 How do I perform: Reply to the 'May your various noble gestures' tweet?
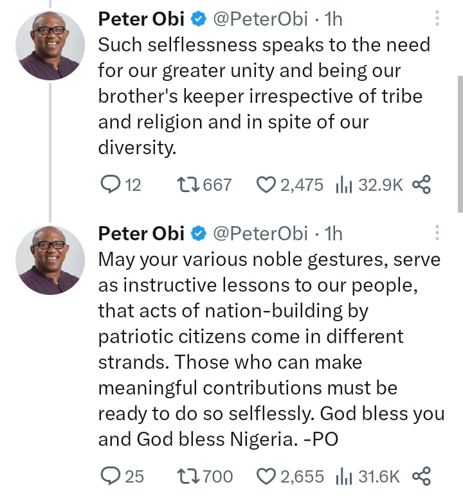point(111,476)
